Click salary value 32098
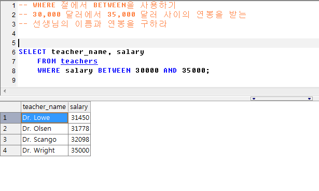The width and height of the screenshot is (319, 191). click(79, 140)
